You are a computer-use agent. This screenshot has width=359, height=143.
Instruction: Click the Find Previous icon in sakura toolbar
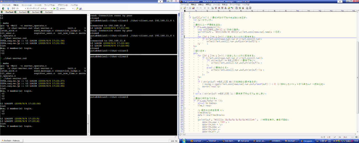(x=219, y=8)
